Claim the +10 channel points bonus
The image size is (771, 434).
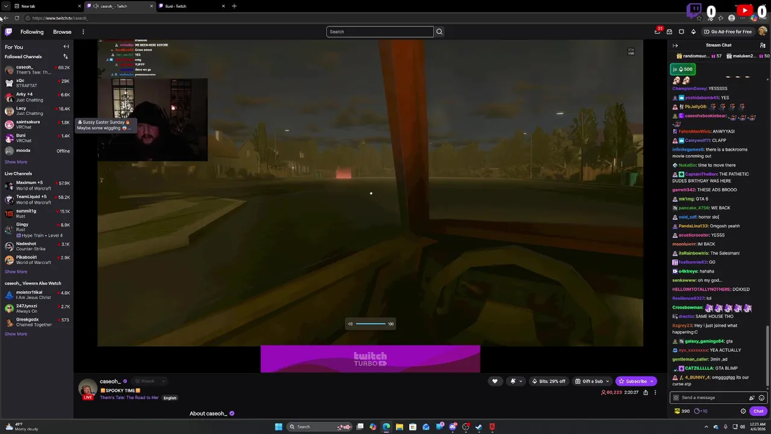pyautogui.click(x=701, y=411)
